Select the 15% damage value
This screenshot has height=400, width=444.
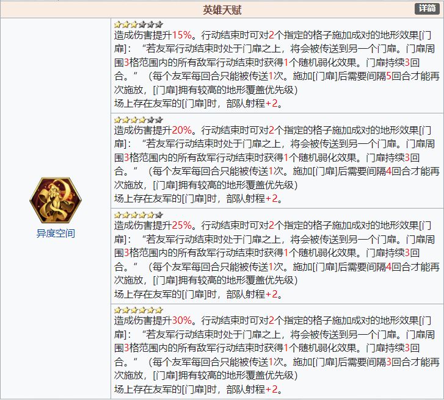click(x=181, y=35)
